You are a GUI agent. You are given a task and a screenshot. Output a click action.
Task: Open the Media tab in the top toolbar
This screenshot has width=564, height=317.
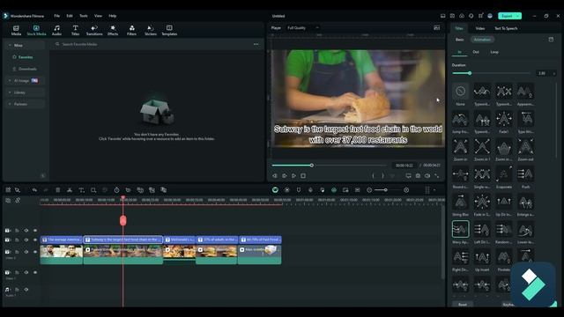coord(16,30)
